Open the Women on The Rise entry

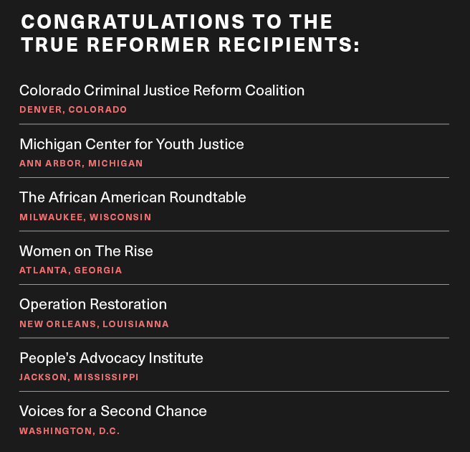pos(86,251)
